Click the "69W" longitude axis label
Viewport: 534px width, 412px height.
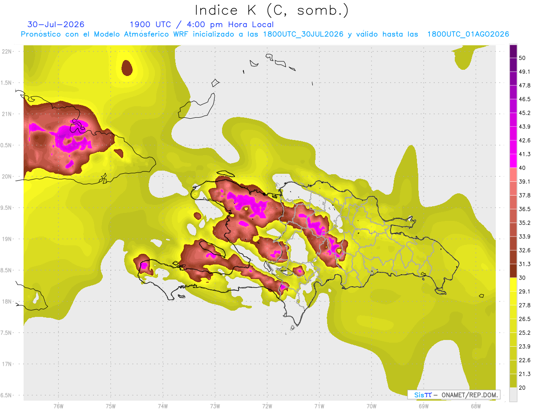point(423,405)
